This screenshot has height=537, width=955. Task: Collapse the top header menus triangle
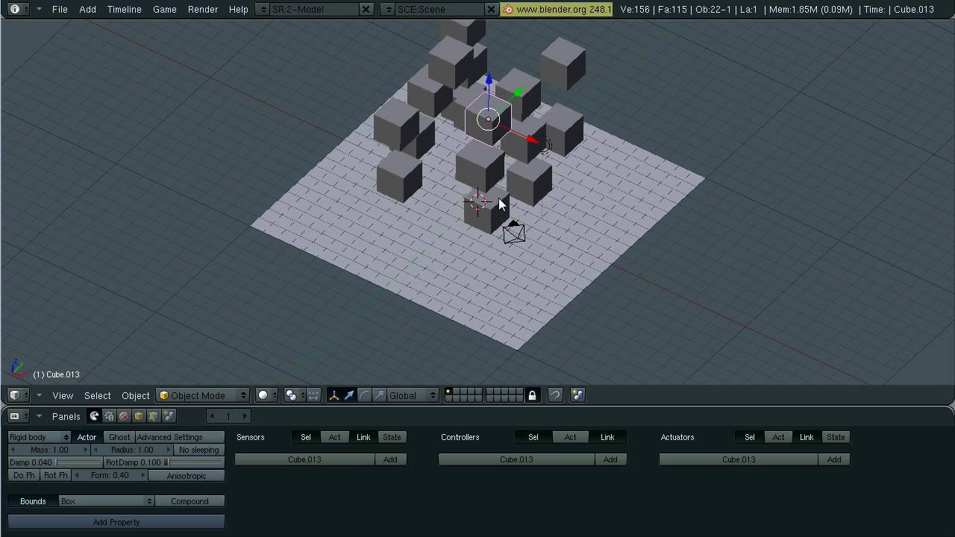39,10
